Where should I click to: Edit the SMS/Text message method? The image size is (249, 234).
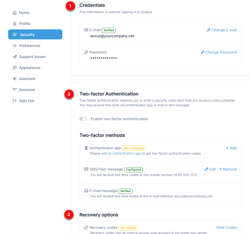click(x=210, y=169)
